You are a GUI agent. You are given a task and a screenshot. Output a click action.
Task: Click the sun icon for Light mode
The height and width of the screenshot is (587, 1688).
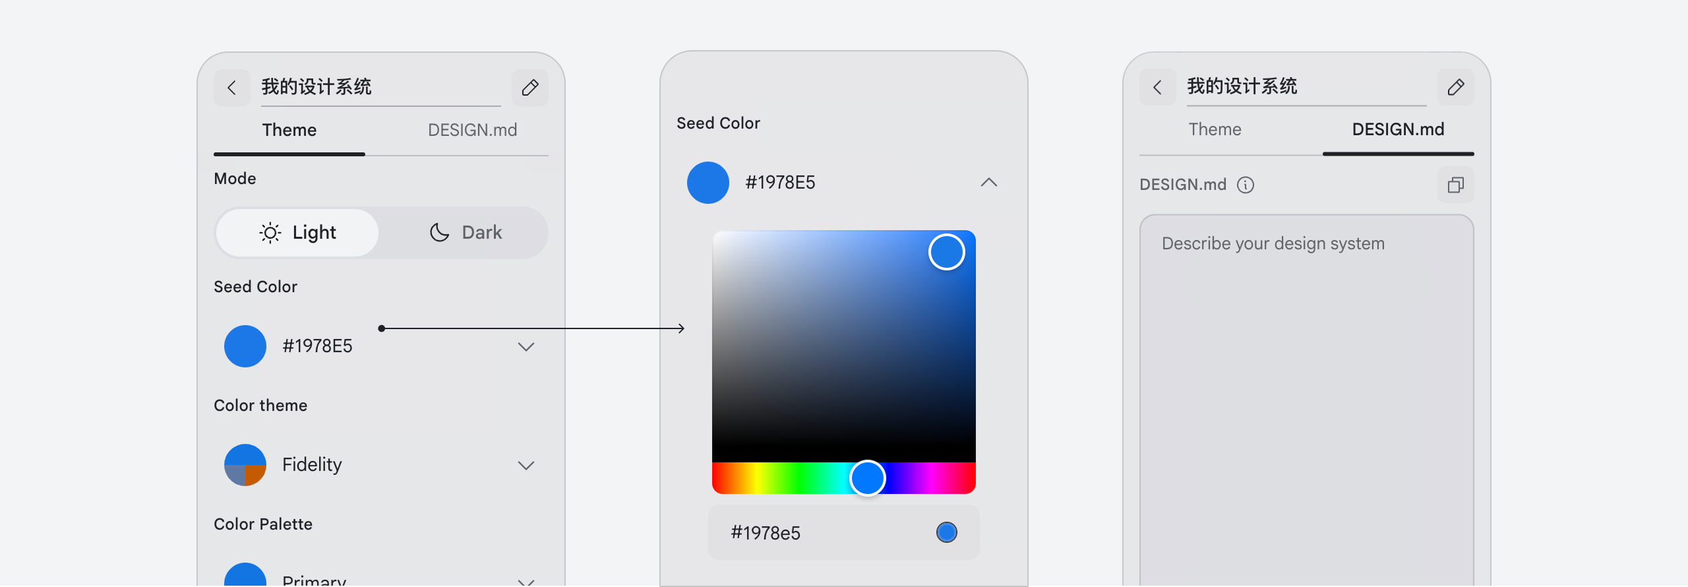pyautogui.click(x=270, y=233)
